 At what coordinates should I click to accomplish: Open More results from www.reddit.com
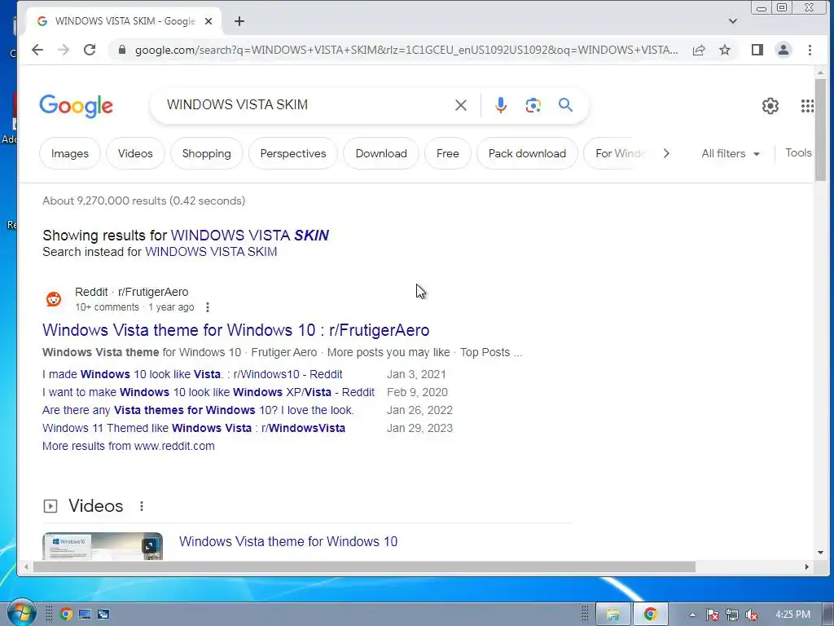(128, 446)
